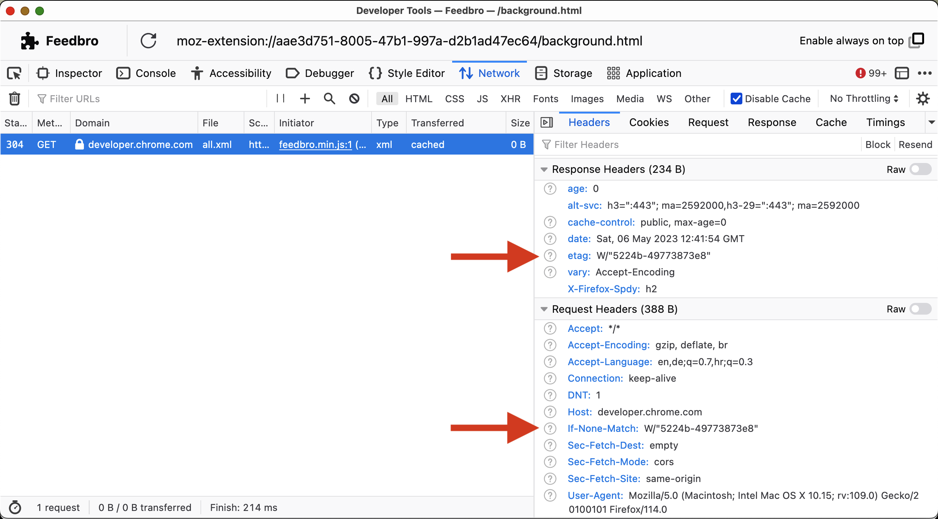This screenshot has height=519, width=938.
Task: Reload the background.html page
Action: pyautogui.click(x=148, y=41)
